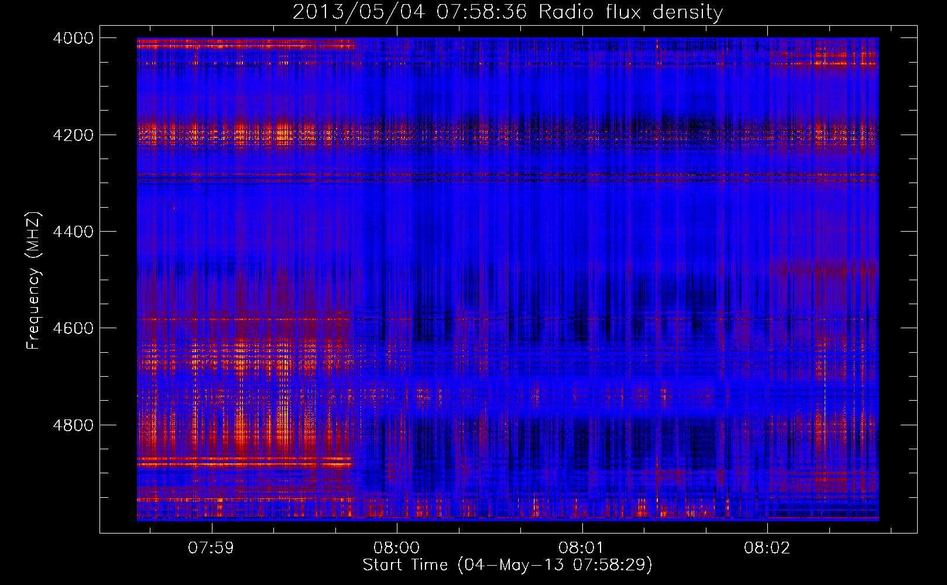Select the 4800 frequency axis label
Viewport: 947px width, 585px height.
point(73,425)
